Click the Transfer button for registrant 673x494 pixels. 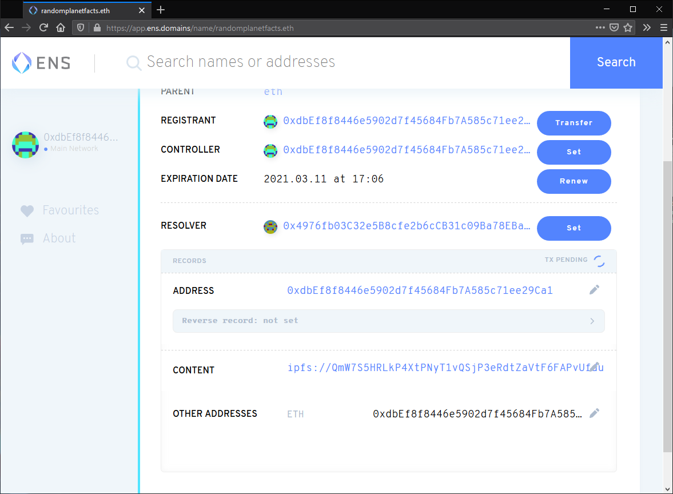[574, 123]
